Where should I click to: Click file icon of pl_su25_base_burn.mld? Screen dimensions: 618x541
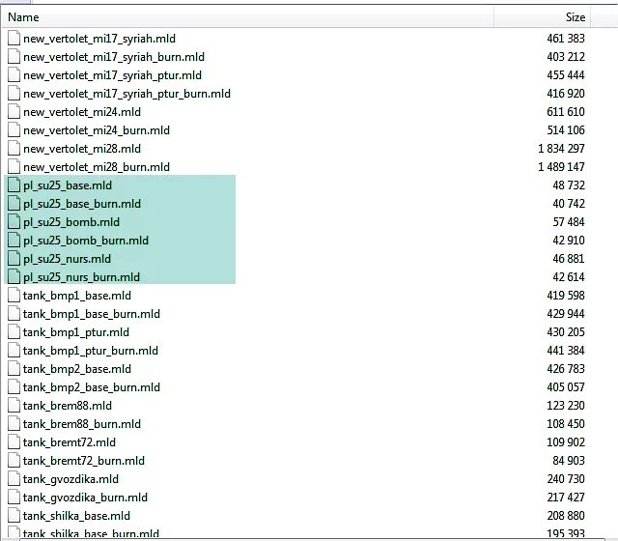(14, 204)
